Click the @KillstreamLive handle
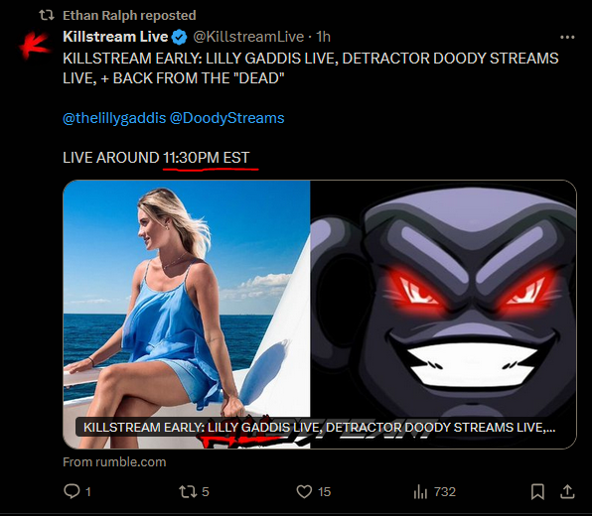 tap(248, 37)
